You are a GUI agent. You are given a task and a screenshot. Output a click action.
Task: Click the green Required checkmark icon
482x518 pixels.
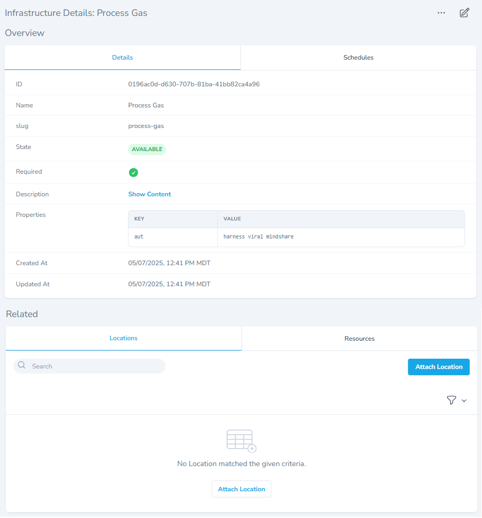(133, 173)
